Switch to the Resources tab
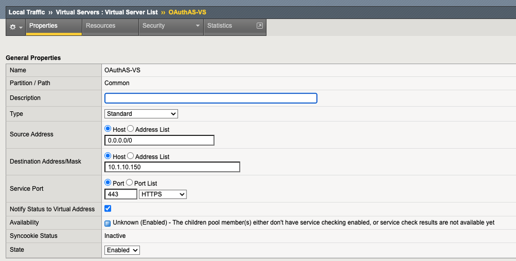Image resolution: width=516 pixels, height=261 pixels. pos(101,26)
